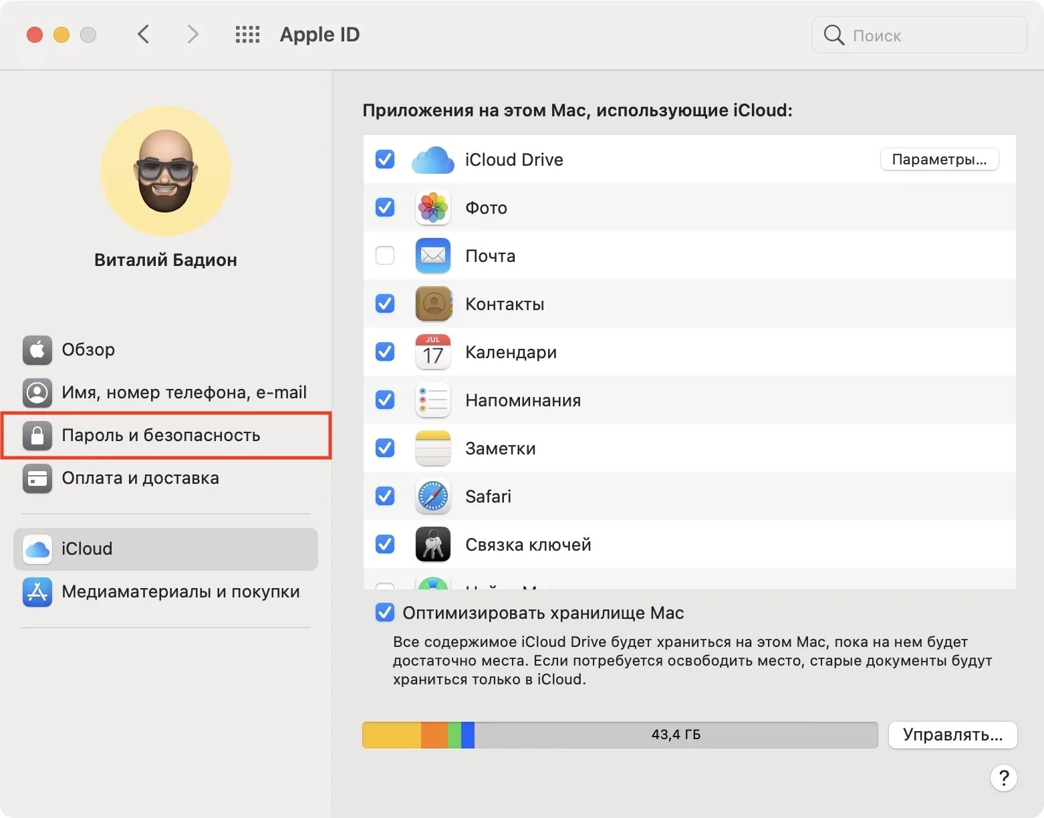The image size is (1044, 818).
Task: Go back with the left chevron
Action: point(143,34)
